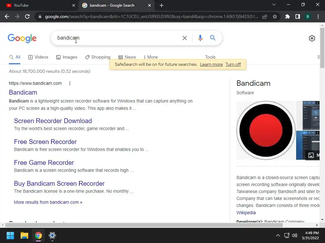Viewport: 325px width, 243px height.
Task: Click Learn more about SafeSearch
Action: tap(211, 65)
